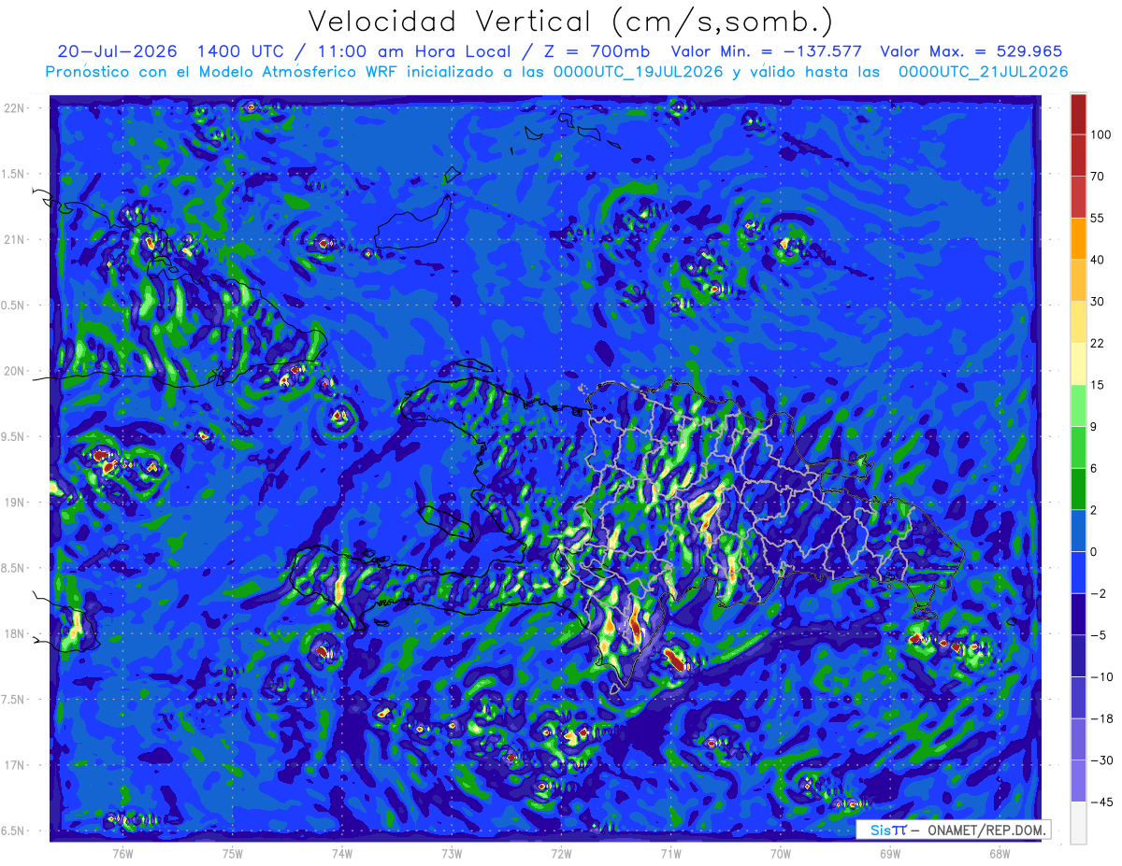Click the '68W' longitude axis label

(x=1000, y=854)
